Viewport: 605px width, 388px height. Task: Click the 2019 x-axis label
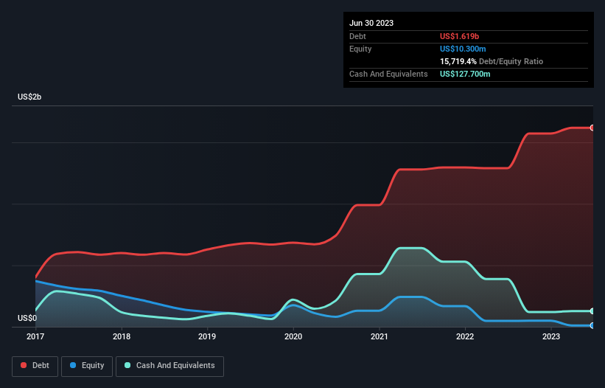(207, 336)
